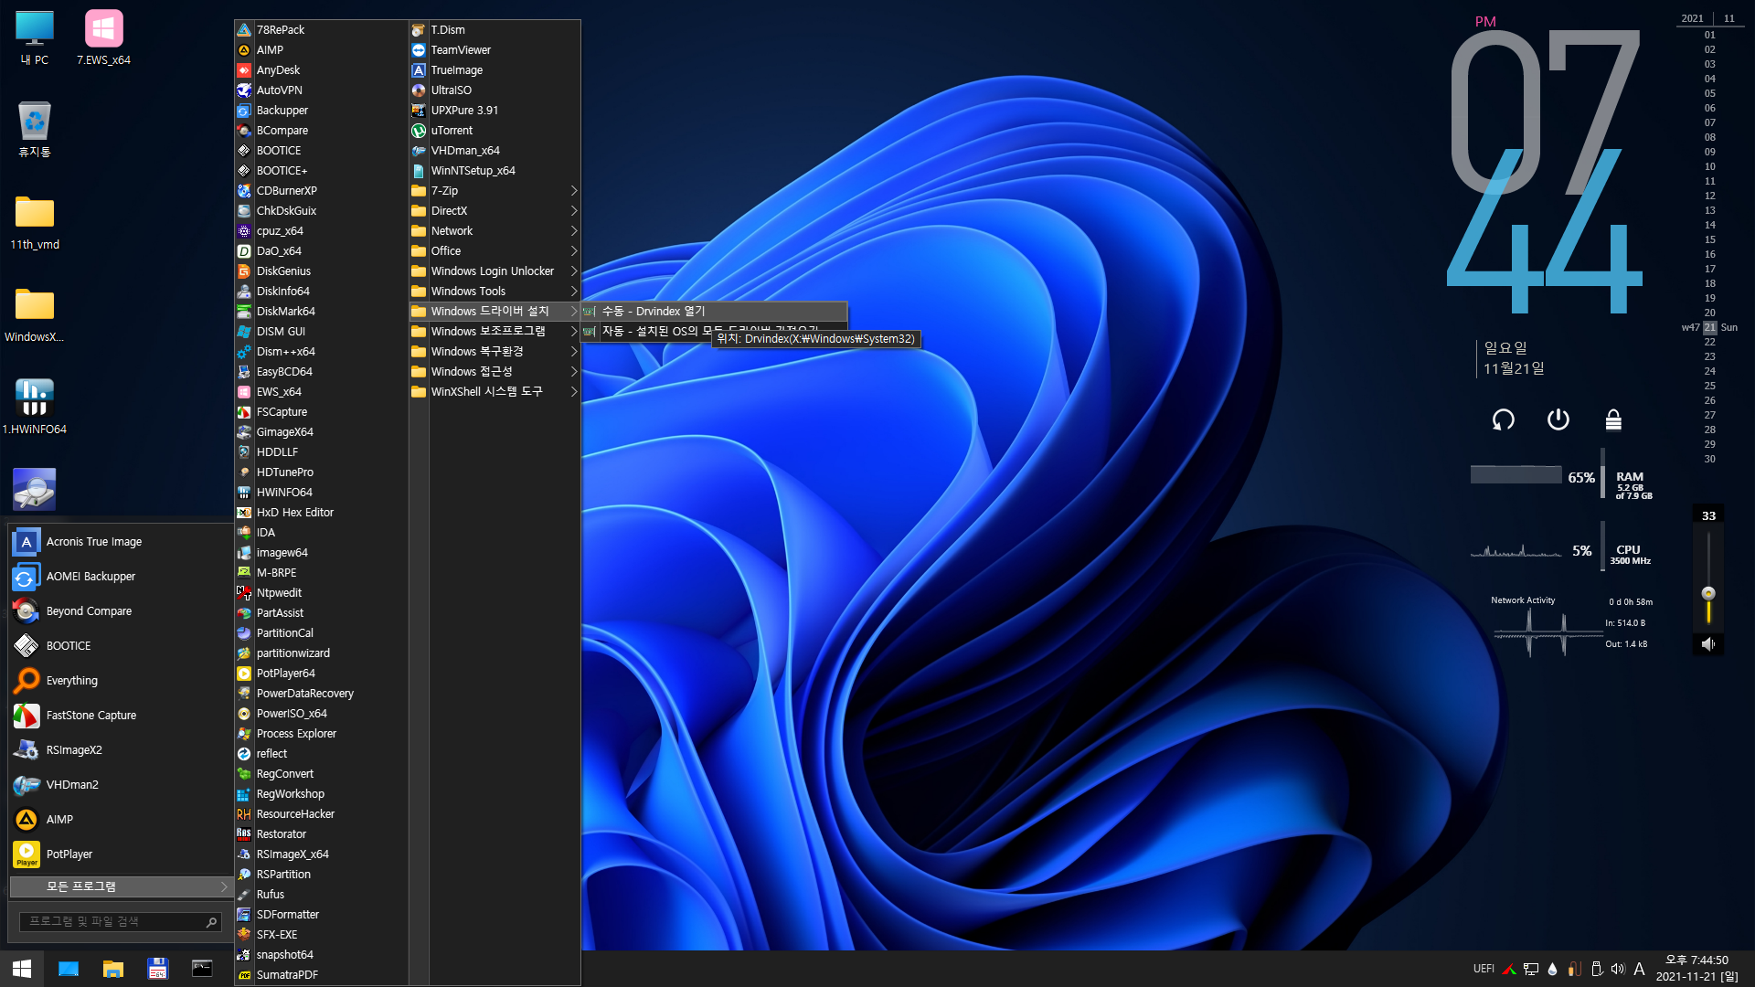Viewport: 1755px width, 987px height.
Task: Launch VHDman2 from start menu
Action: point(121,785)
